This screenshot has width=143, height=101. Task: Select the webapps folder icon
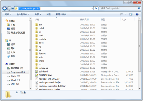[36, 68]
